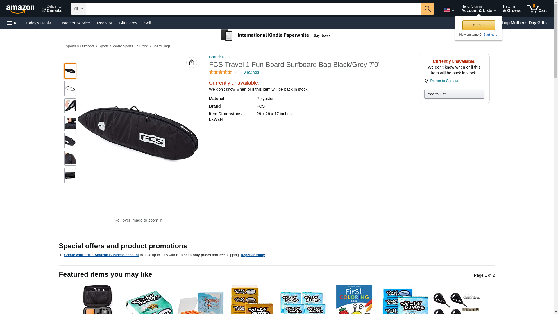Open the All hamburger menu
Image resolution: width=558 pixels, height=314 pixels.
pyautogui.click(x=13, y=23)
